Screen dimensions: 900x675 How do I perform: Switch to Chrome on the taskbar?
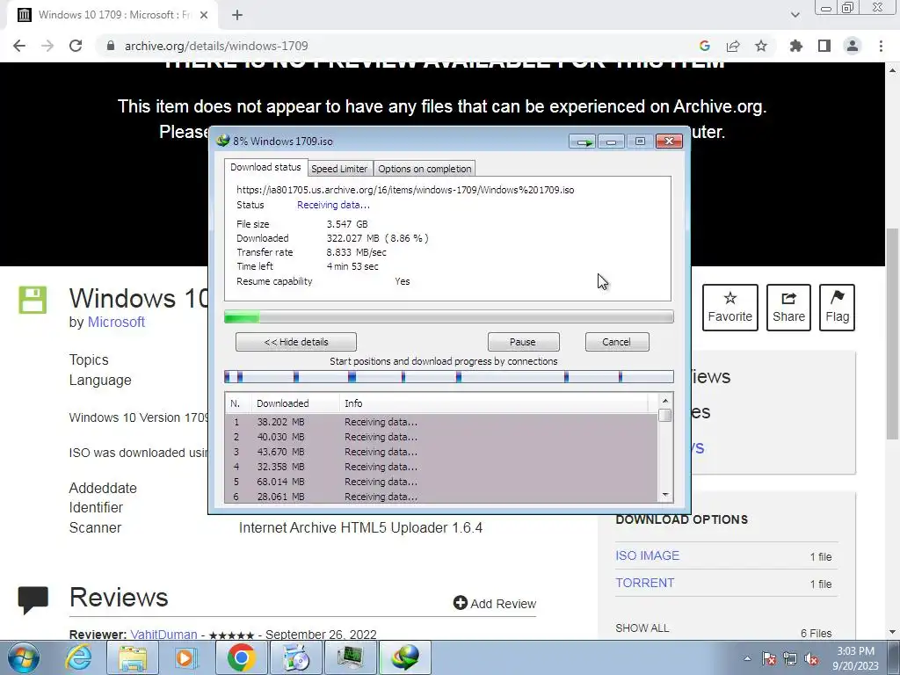241,657
